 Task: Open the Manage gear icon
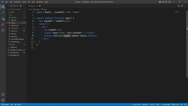[3, 100]
